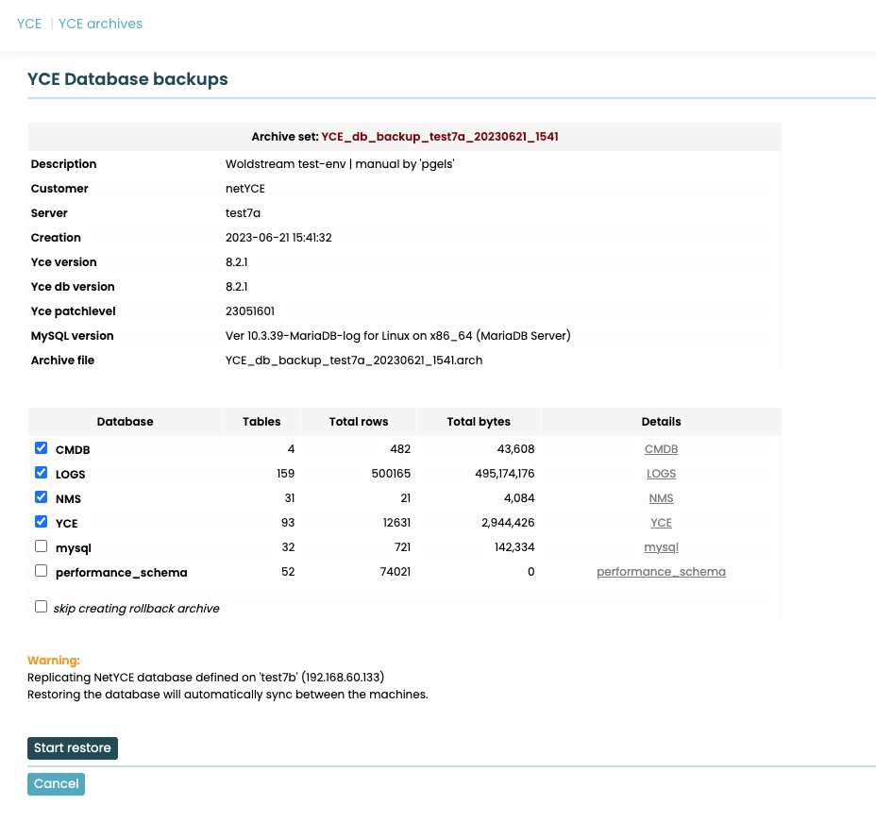This screenshot has width=876, height=822.
Task: Enable the mysql database checkbox
Action: pyautogui.click(x=41, y=546)
